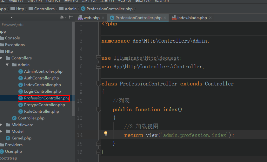The height and width of the screenshot is (162, 267).
Task: Open RoleController.php from the project tree
Action: tap(41, 111)
